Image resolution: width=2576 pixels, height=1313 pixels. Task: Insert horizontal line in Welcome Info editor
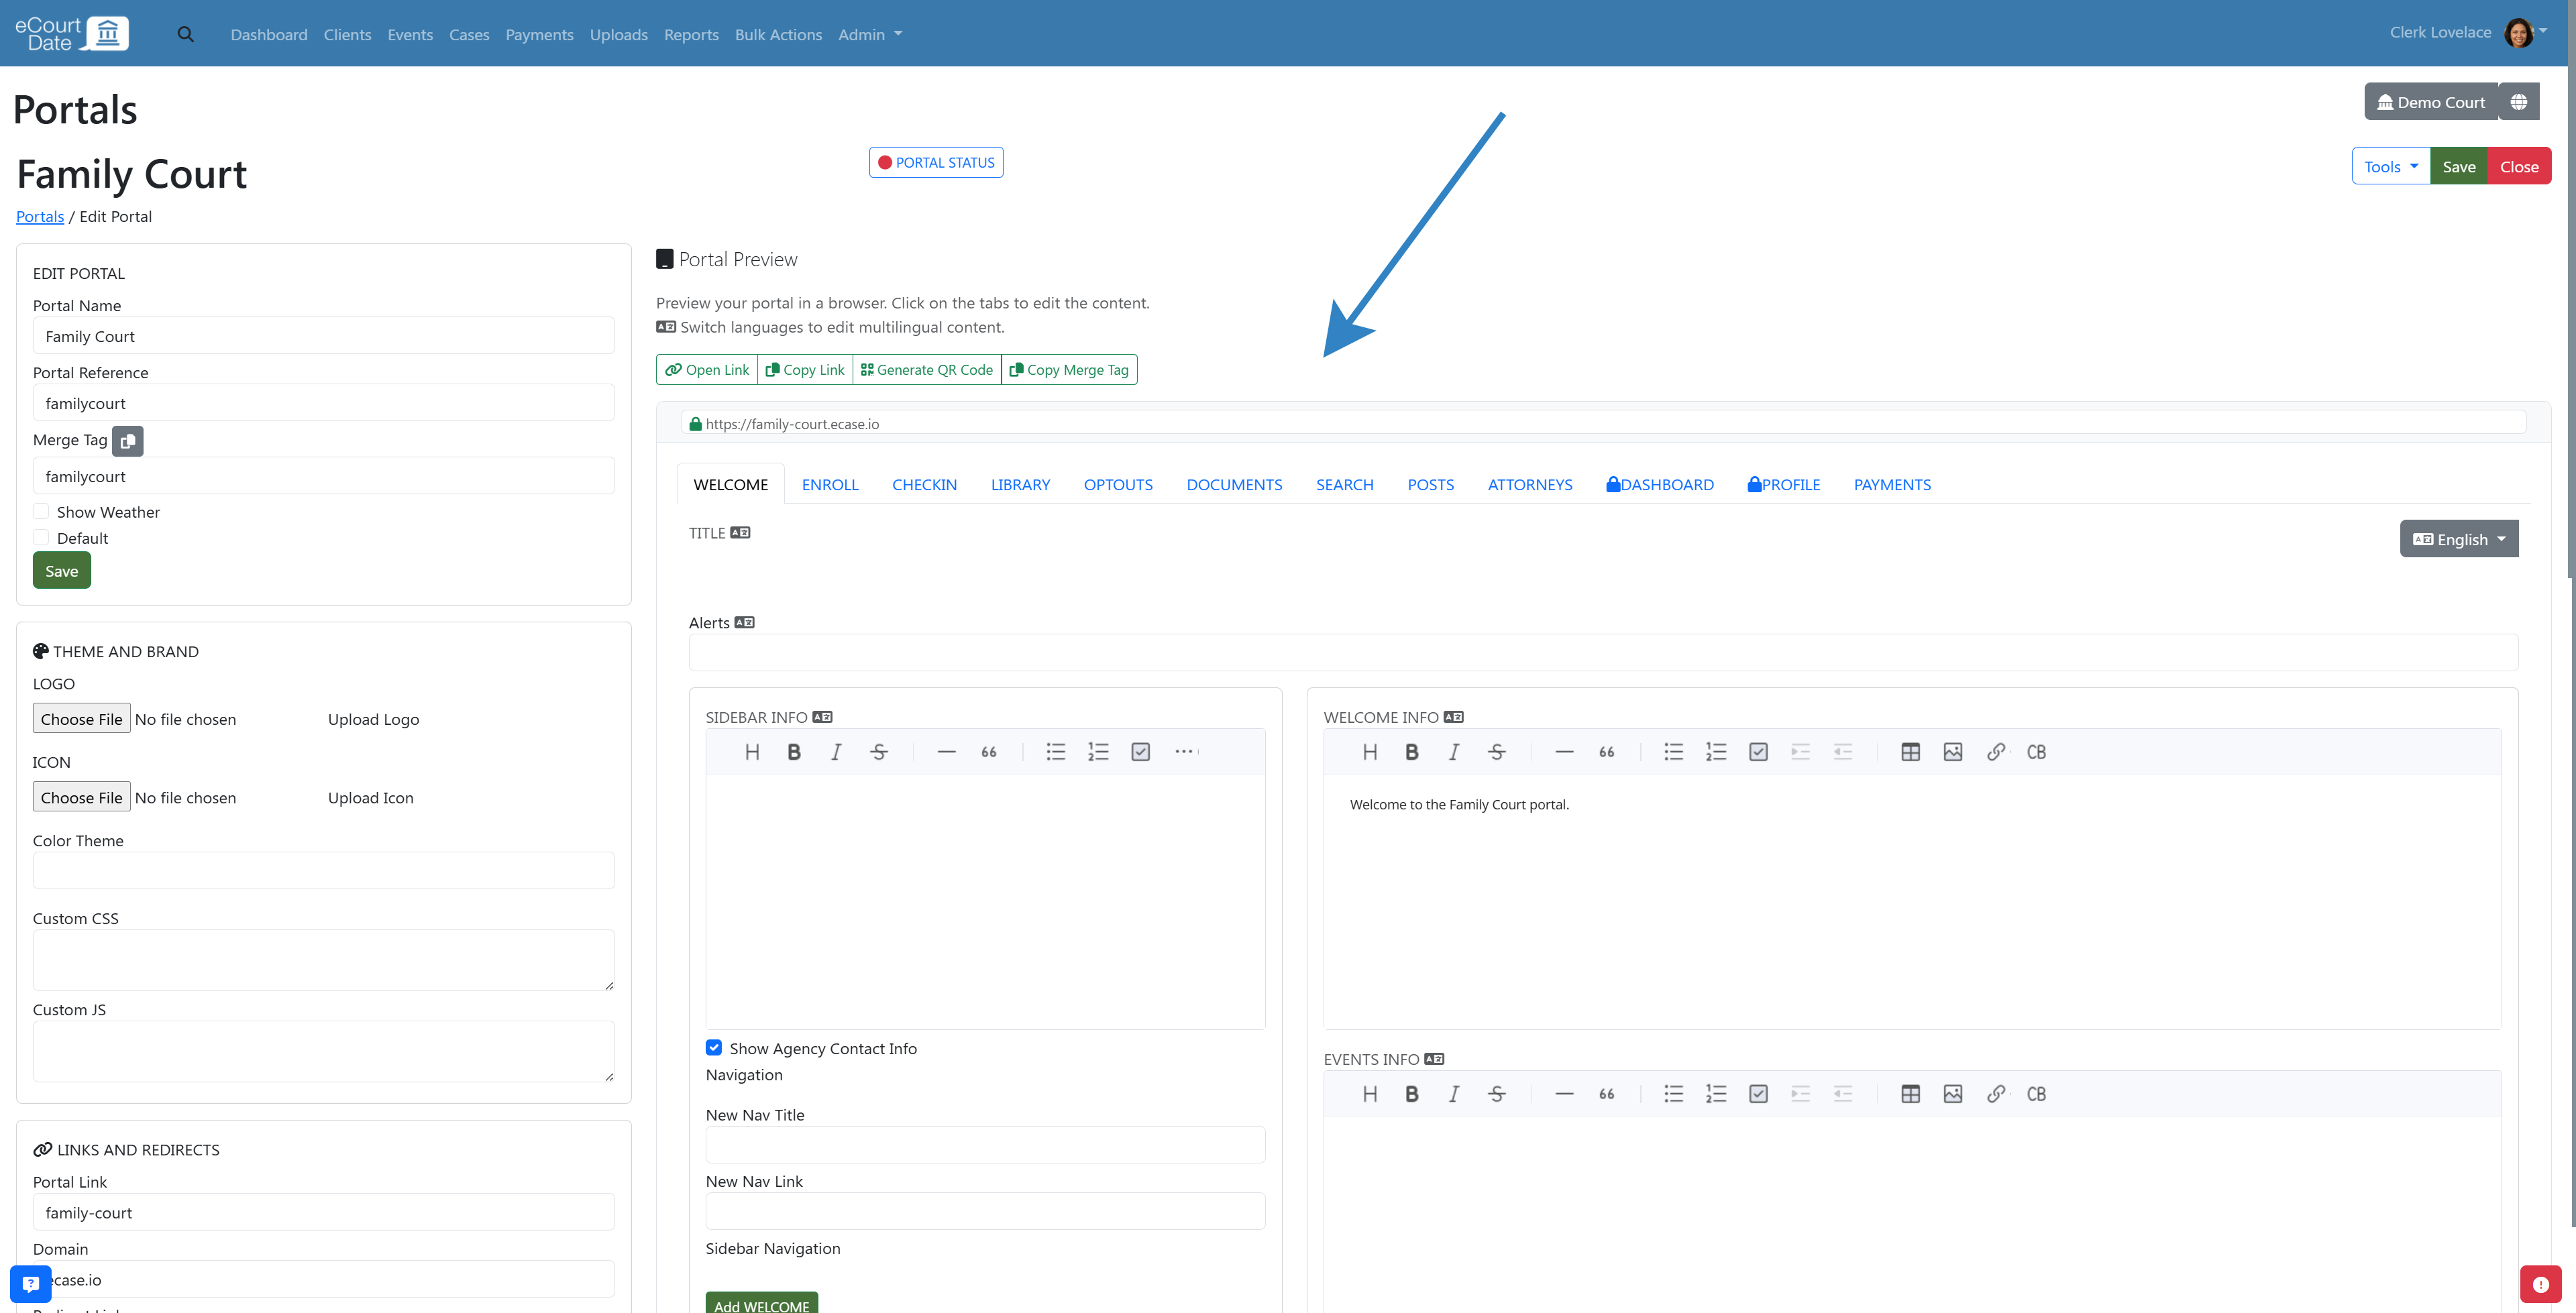click(1564, 752)
